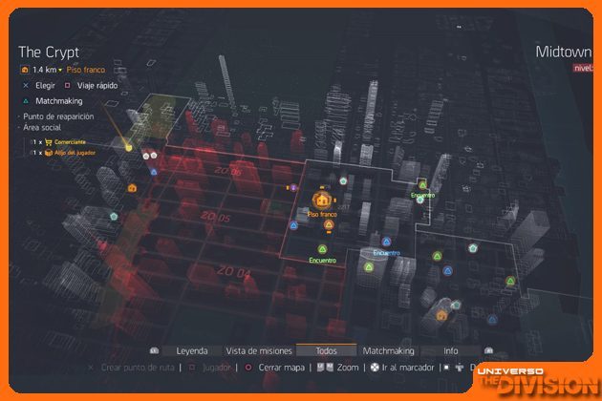Screen dimensions: 602x401
Task: Click the left bumper icon before Leyenda
Action: click(155, 350)
